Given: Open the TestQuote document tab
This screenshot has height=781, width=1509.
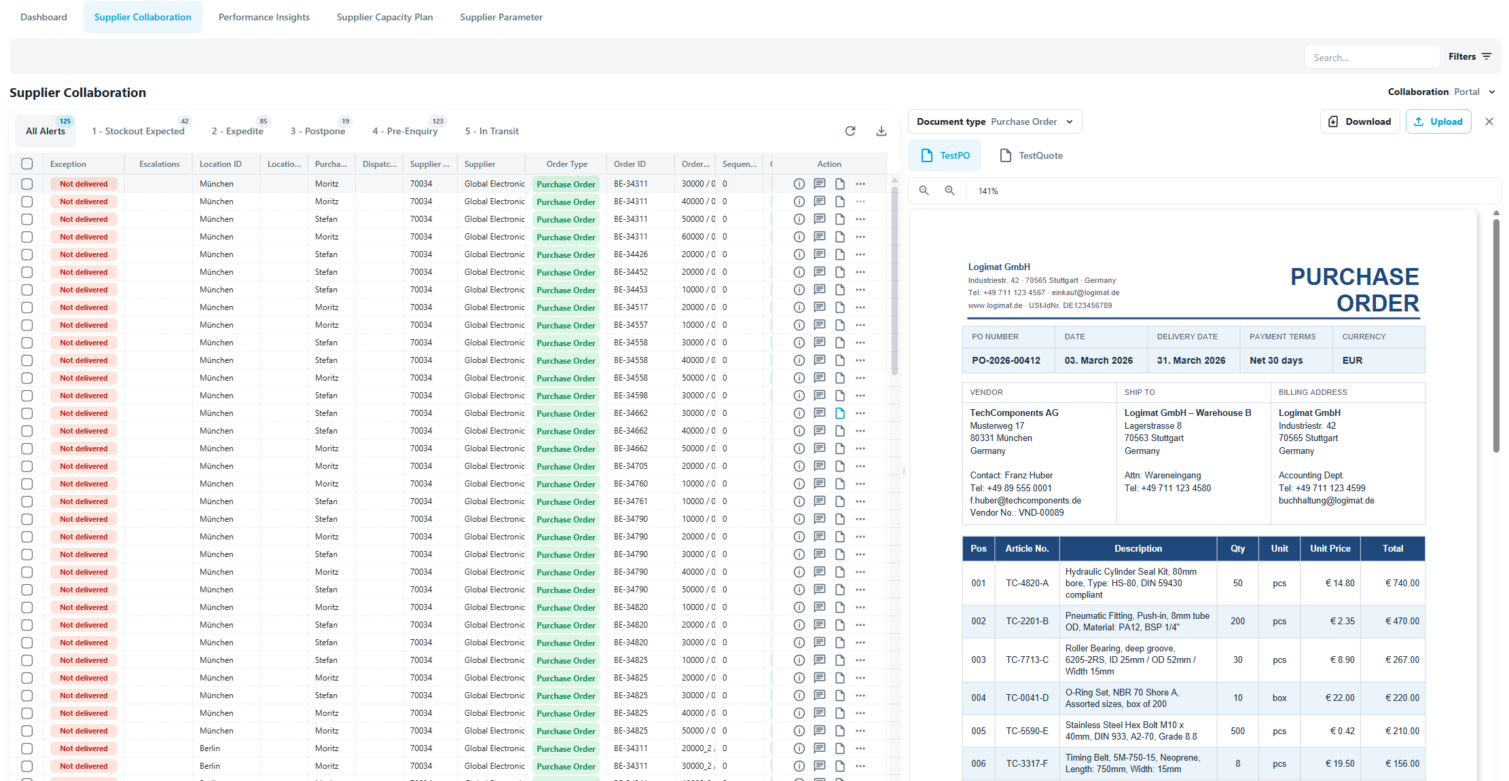Looking at the screenshot, I should 1031,155.
